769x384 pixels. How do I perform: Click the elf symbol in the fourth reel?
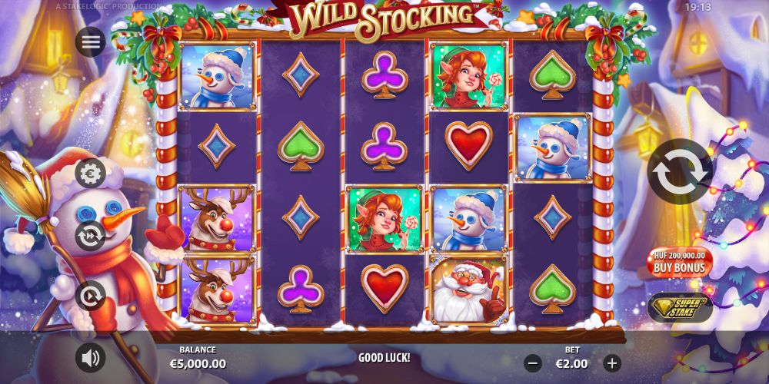pos(468,76)
